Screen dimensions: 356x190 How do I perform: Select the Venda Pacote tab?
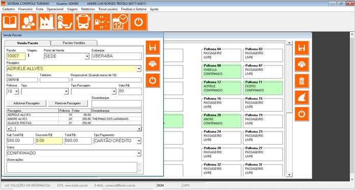pos(28,43)
